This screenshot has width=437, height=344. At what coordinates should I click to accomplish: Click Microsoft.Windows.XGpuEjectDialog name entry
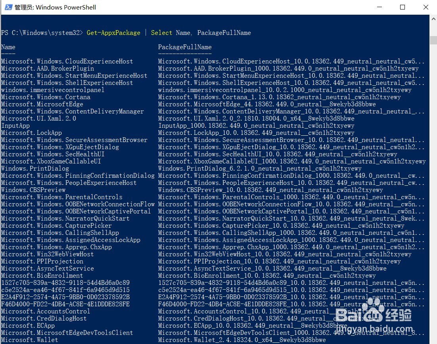tap(60, 147)
